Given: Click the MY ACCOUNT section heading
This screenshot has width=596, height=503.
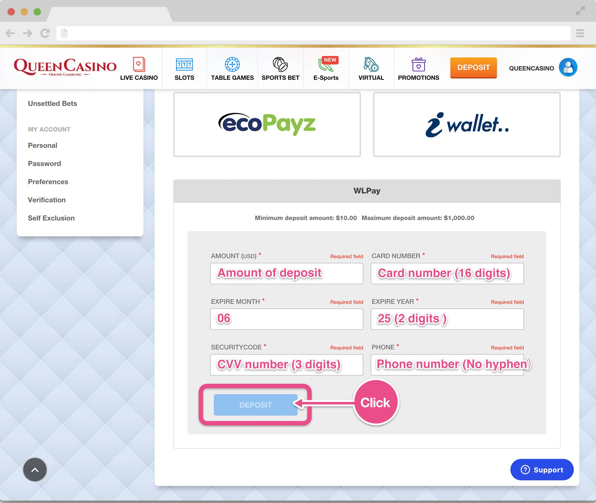Looking at the screenshot, I should [x=49, y=129].
